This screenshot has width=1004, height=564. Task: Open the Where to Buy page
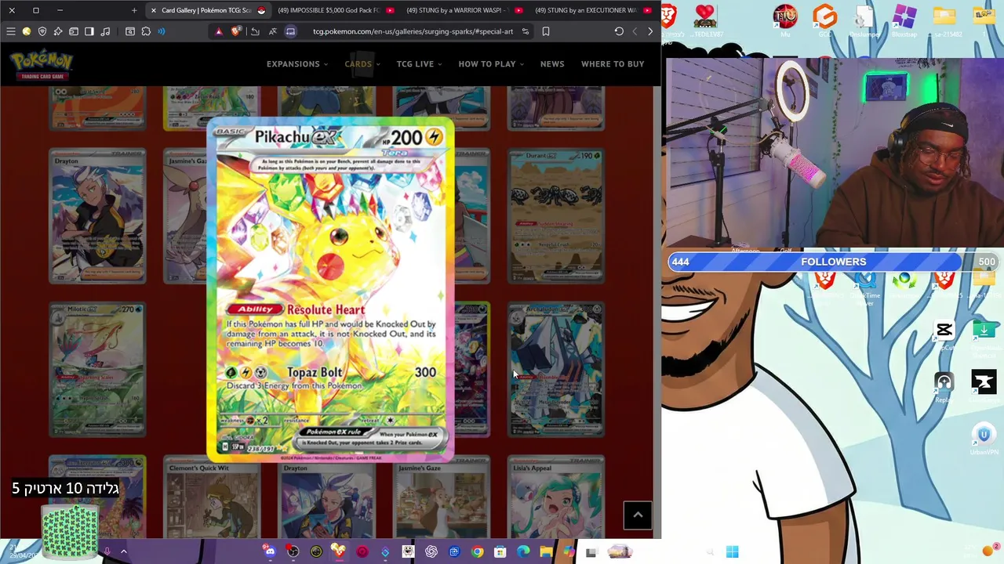613,64
